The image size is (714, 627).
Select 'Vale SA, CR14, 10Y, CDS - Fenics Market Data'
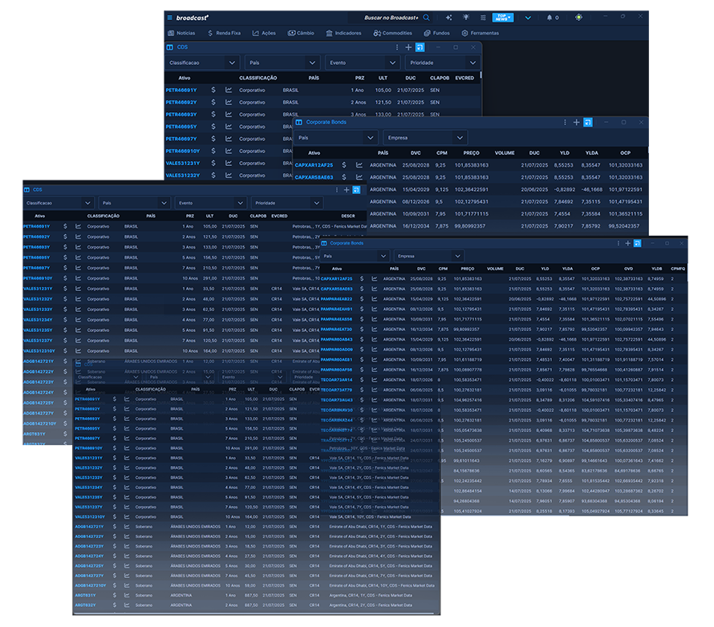tap(370, 517)
